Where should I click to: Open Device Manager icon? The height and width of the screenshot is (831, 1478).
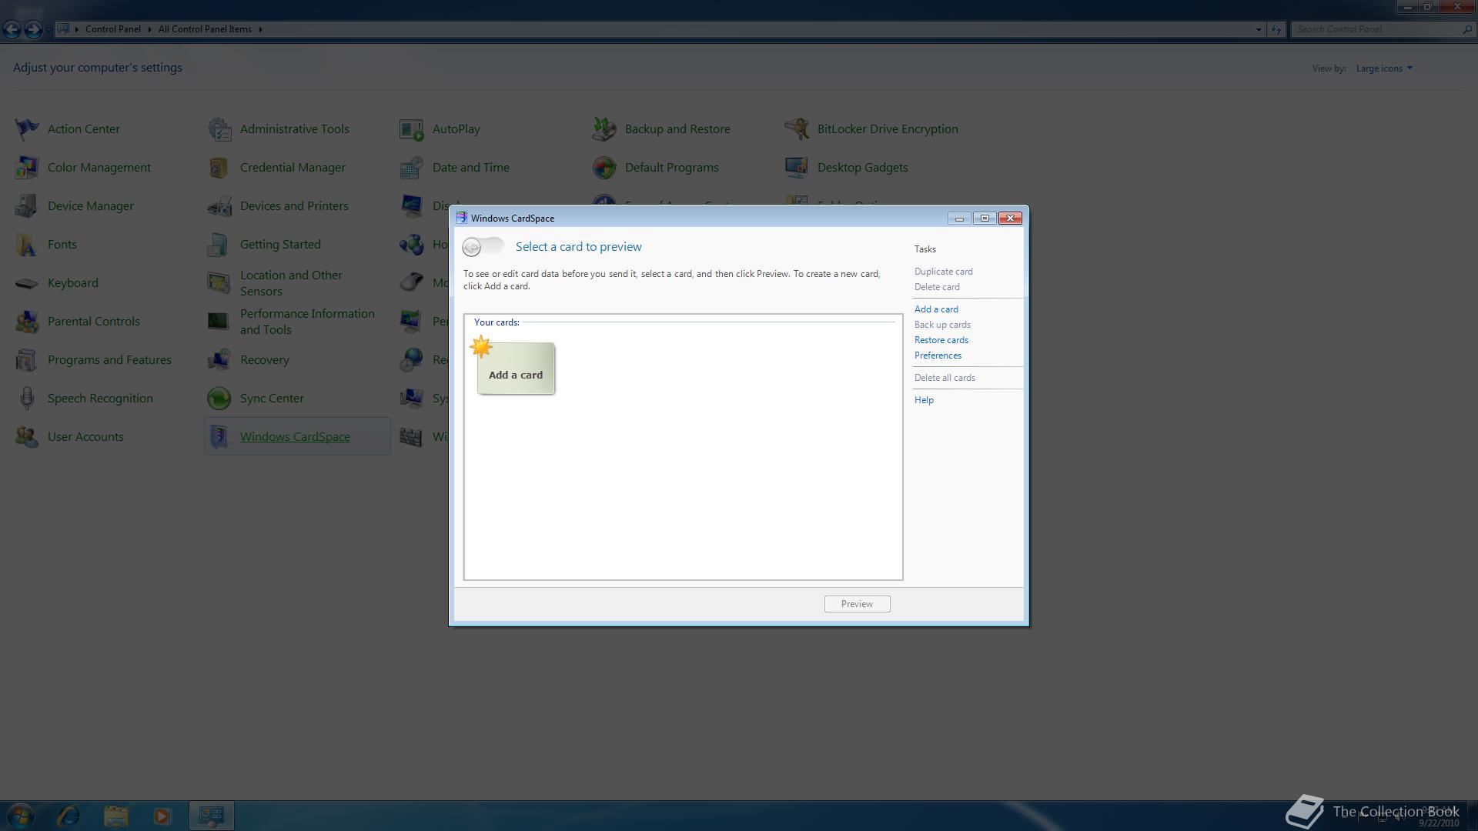[x=27, y=205]
